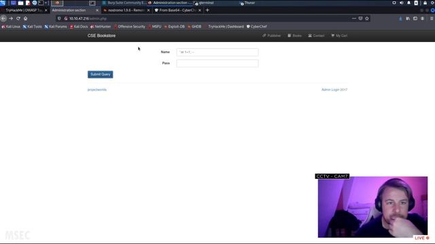Open the volume control in system tray
435x244 pixels.
pos(402,3)
